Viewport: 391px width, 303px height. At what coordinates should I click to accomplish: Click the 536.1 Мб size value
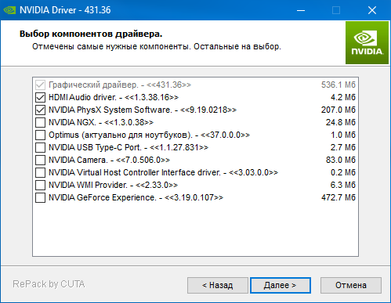tap(339, 85)
